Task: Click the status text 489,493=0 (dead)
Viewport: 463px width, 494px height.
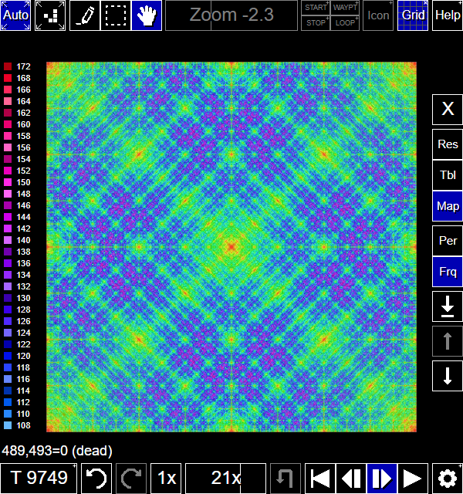Action: click(x=57, y=451)
